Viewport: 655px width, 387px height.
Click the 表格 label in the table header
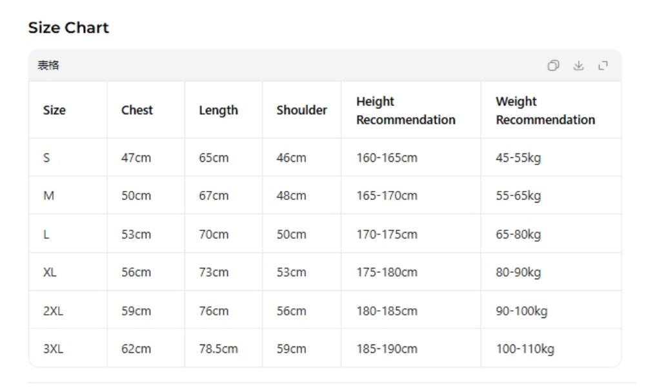tap(45, 65)
